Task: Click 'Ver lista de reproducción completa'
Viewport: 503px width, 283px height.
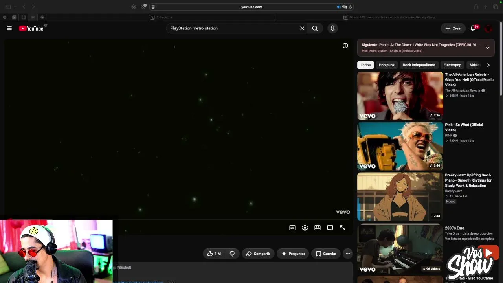Action: (470, 239)
